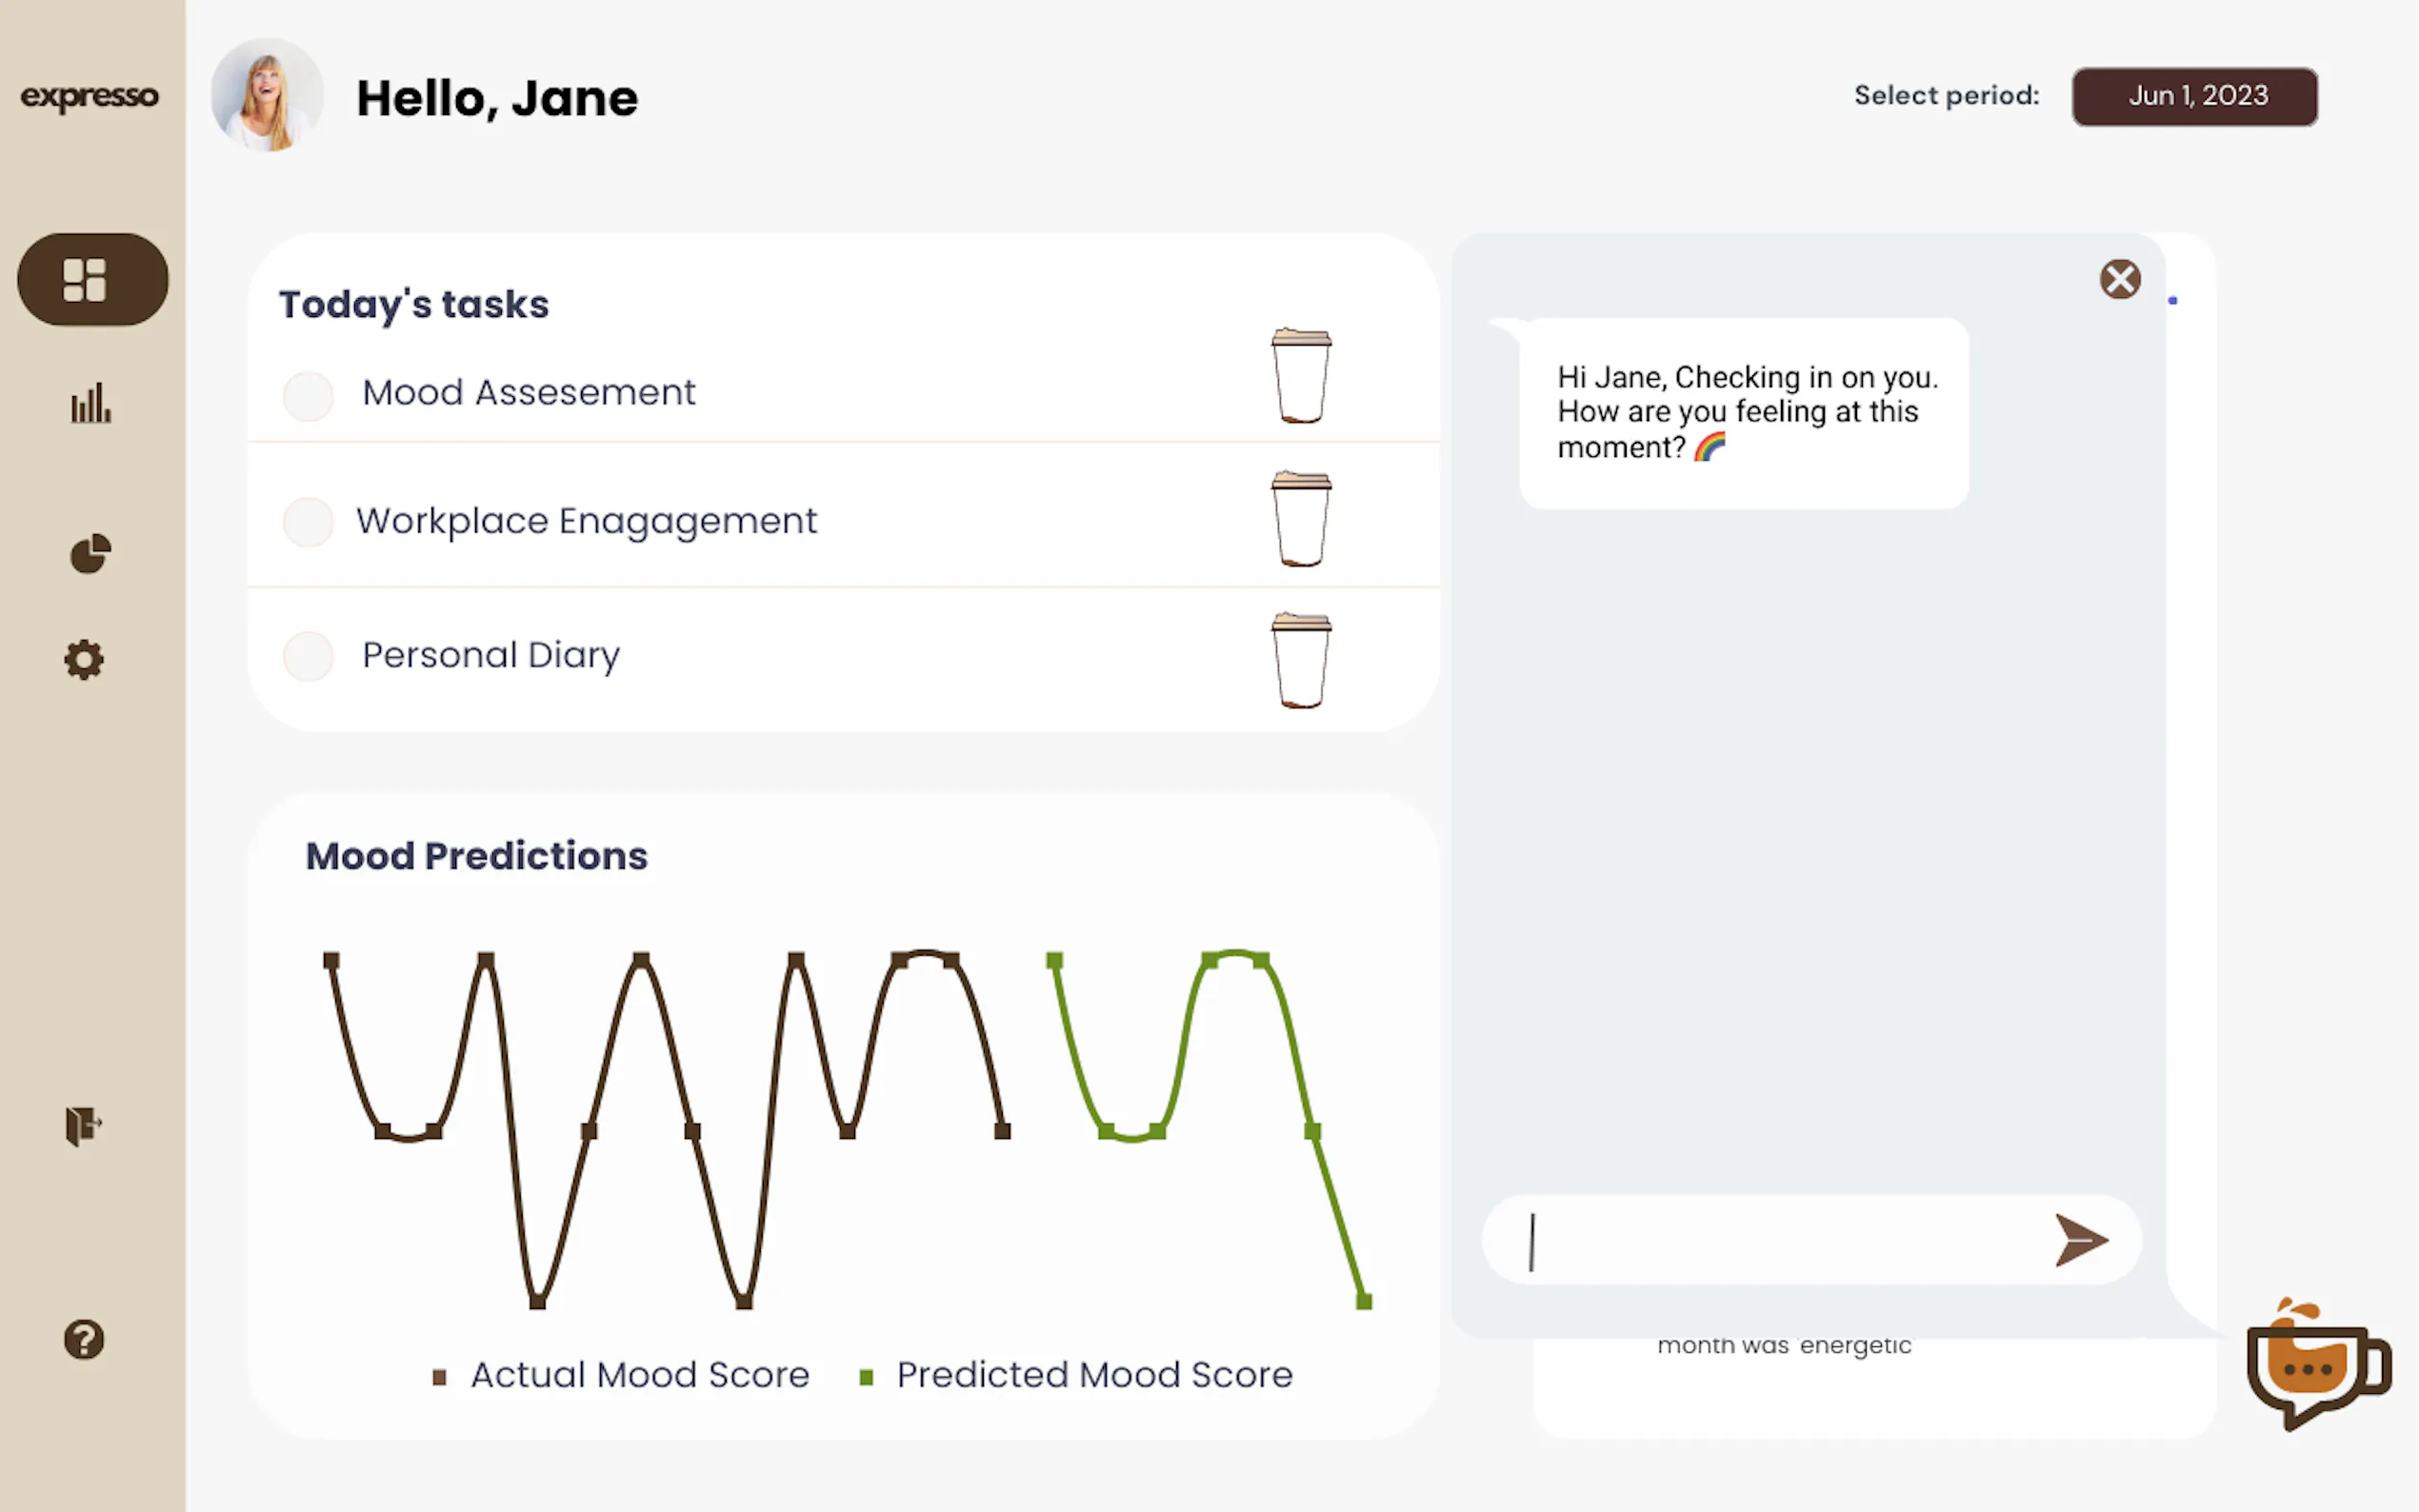2419x1512 pixels.
Task: Click the coffee cup beside Mood Assesement
Action: (x=1301, y=376)
